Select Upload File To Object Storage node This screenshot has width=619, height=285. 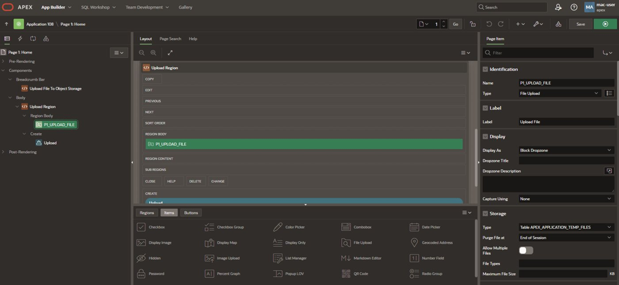(x=55, y=89)
